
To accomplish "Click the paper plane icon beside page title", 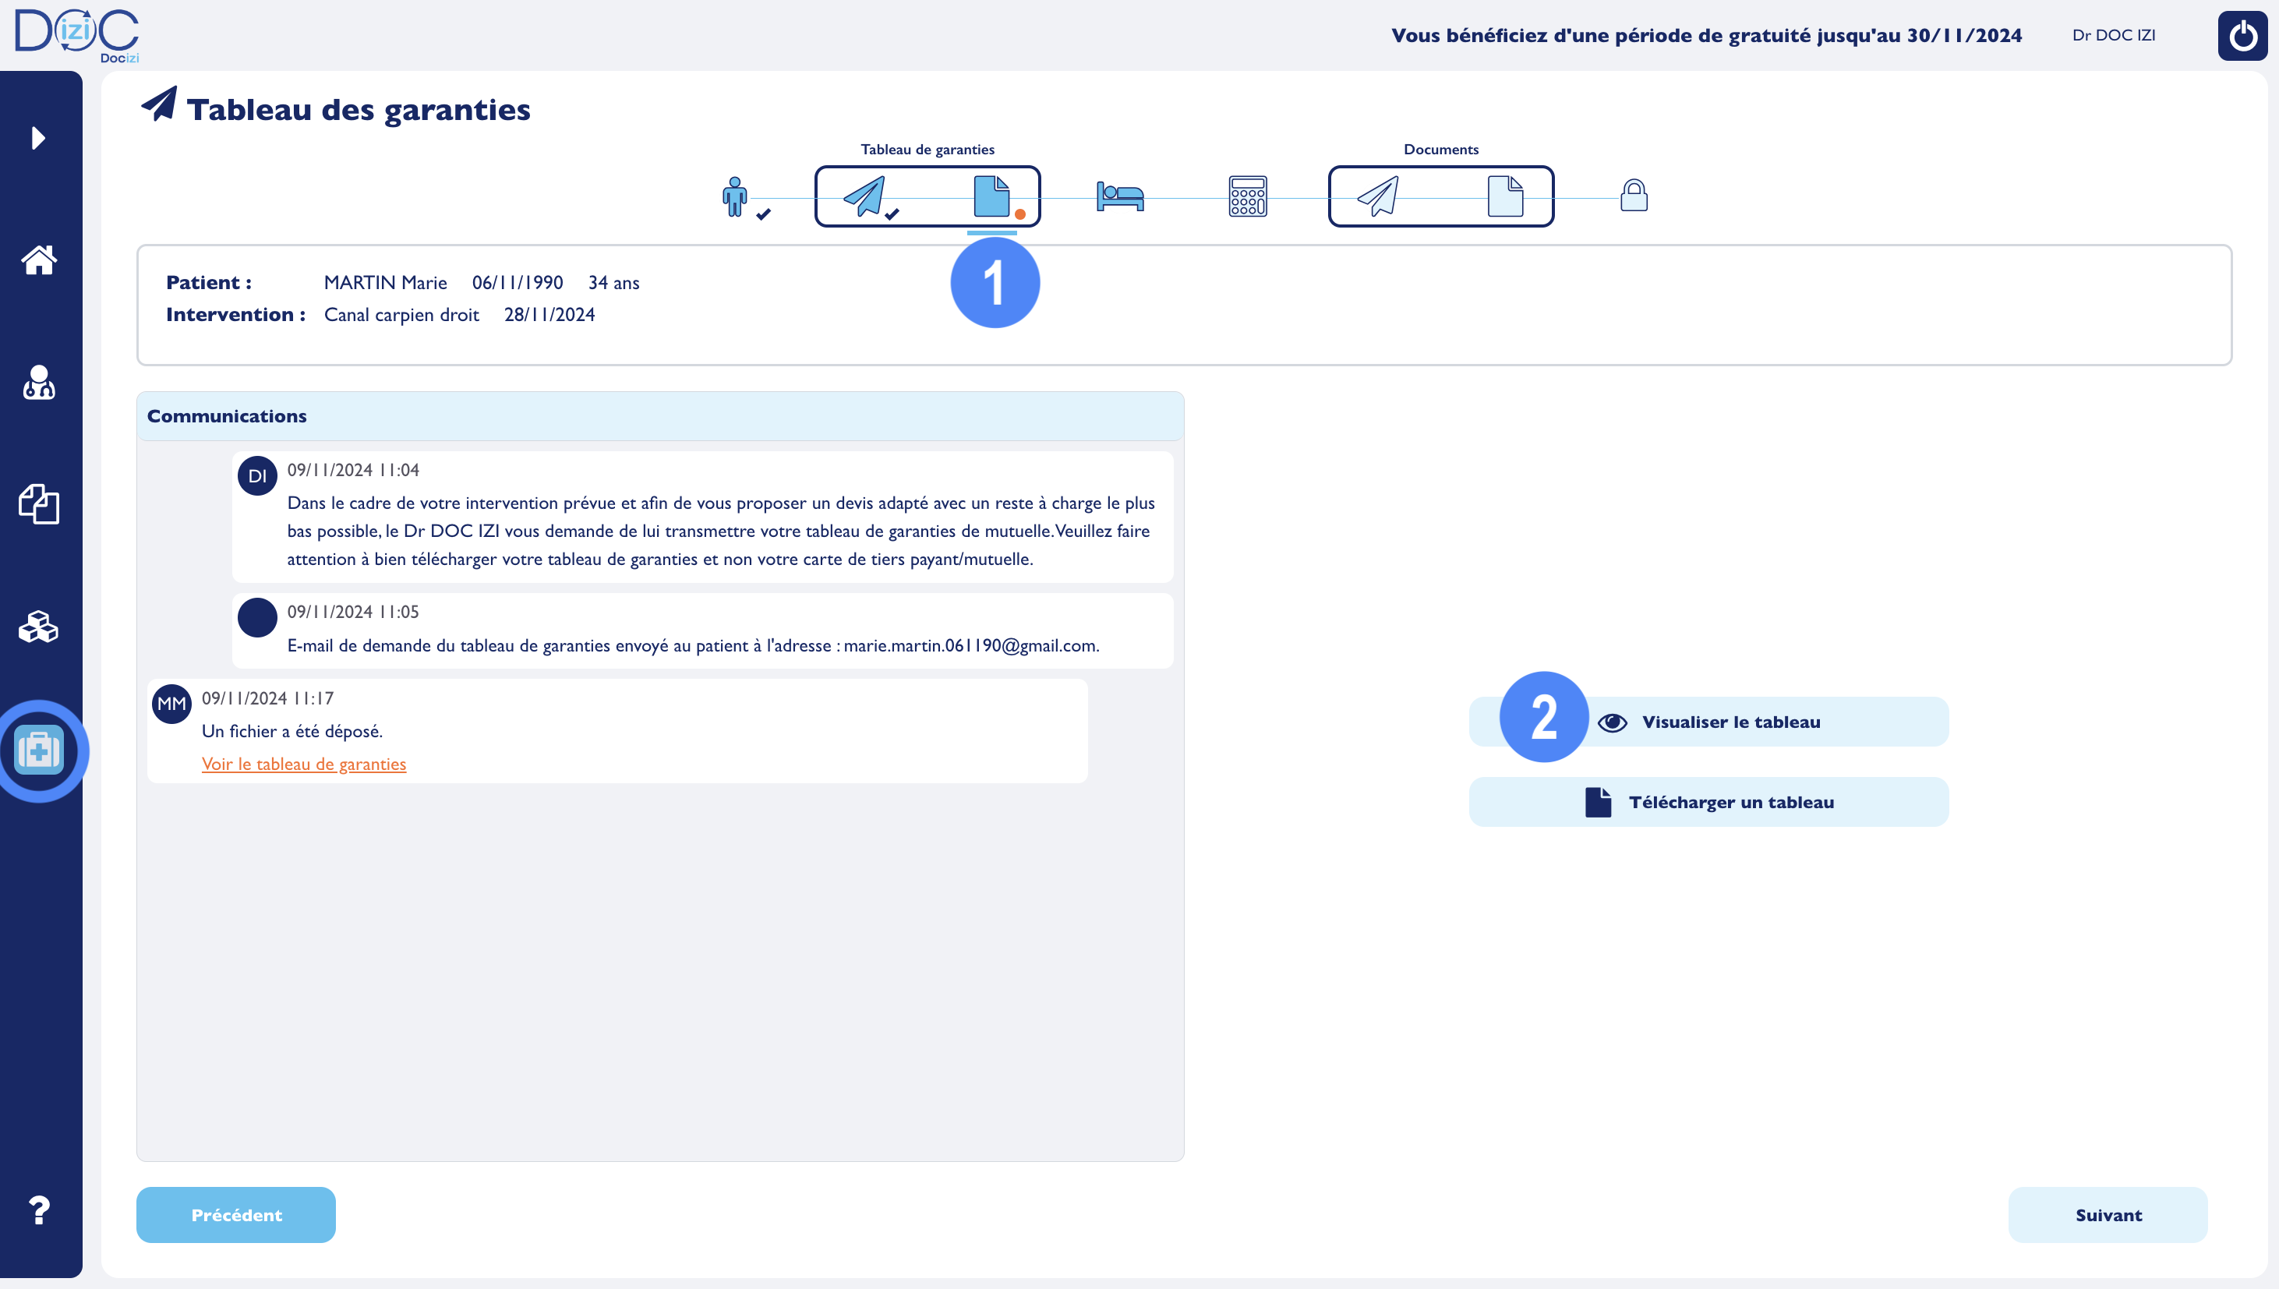I will [159, 104].
